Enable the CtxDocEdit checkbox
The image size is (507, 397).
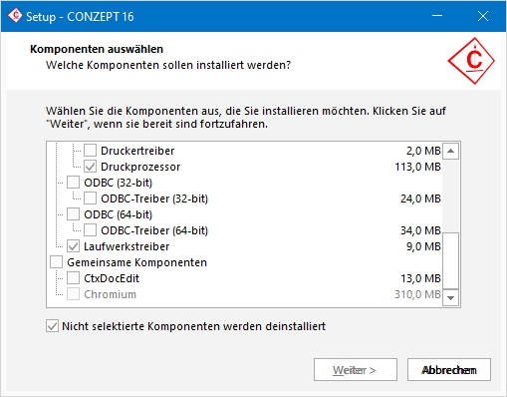[73, 278]
